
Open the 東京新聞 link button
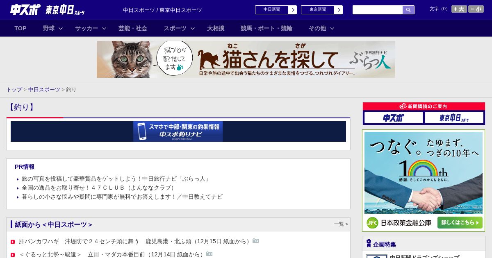(x=322, y=10)
